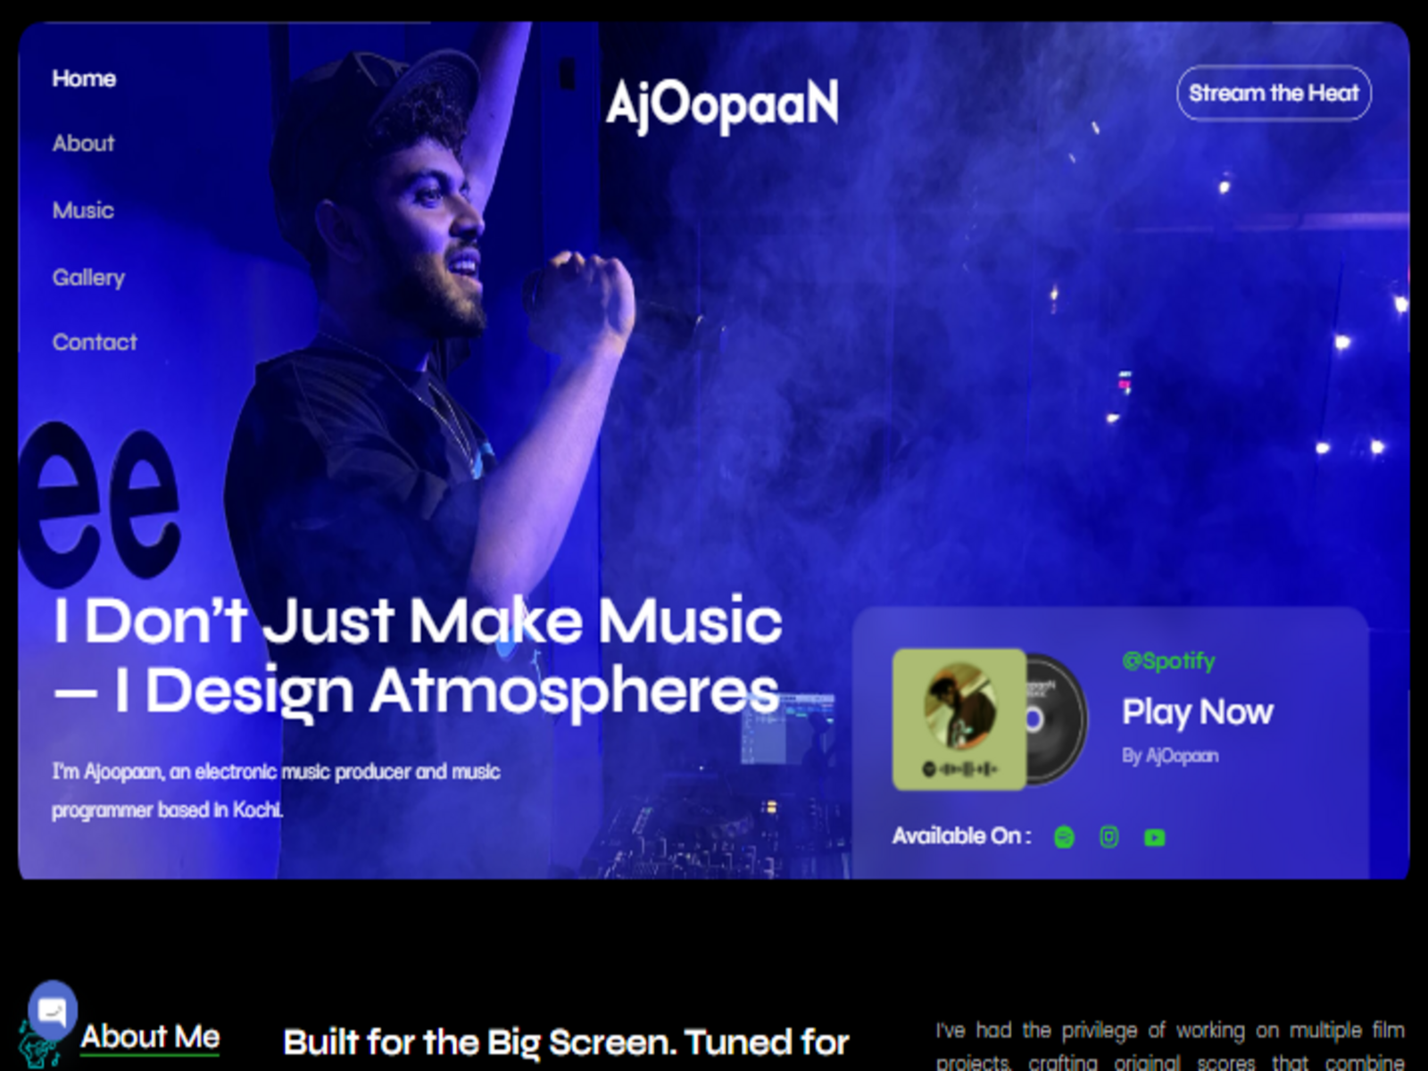The width and height of the screenshot is (1428, 1071).
Task: Navigate to the Contact nav link
Action: click(x=95, y=342)
